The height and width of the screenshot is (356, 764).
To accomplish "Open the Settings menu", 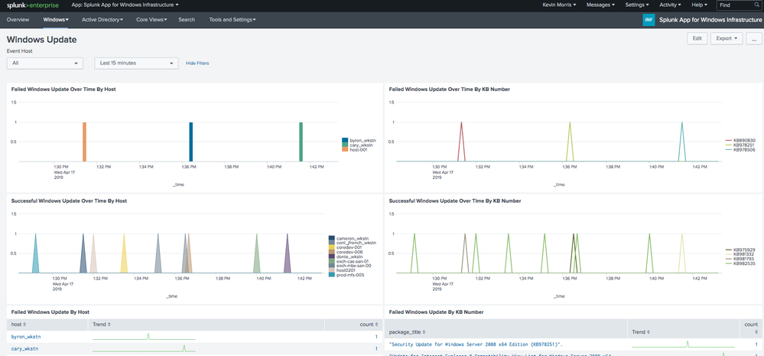I will tap(637, 5).
